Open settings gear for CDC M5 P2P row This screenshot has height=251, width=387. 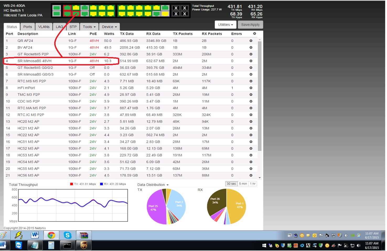(x=251, y=101)
